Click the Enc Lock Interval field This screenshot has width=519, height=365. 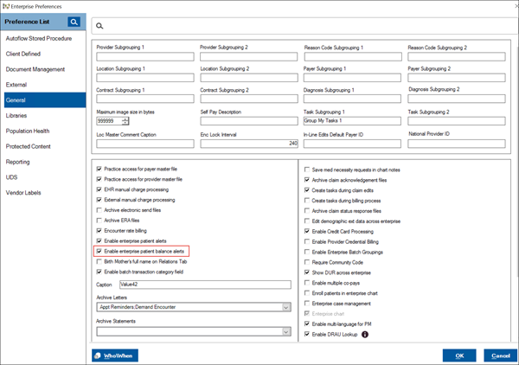tap(249, 144)
